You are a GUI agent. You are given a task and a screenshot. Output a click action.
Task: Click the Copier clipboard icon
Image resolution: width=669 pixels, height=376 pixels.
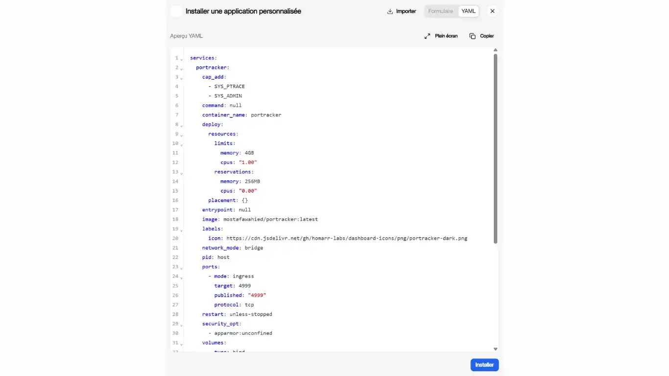473,36
